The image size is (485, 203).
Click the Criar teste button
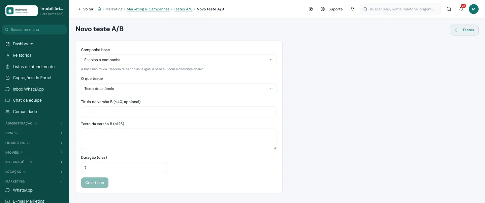(95, 183)
